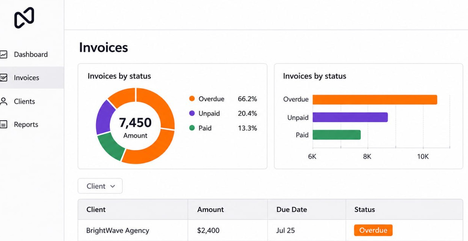Open the Dashboard menu item
468x241 pixels.
point(31,54)
